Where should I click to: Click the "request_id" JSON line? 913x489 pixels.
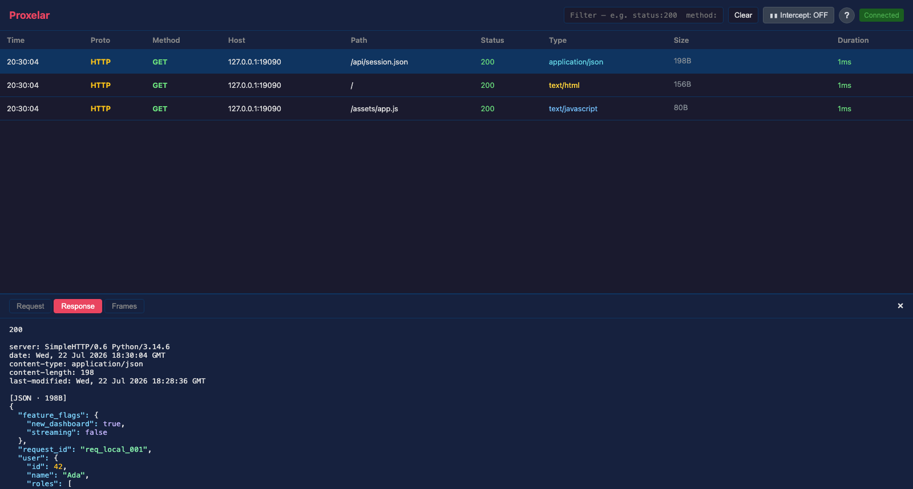(85, 450)
